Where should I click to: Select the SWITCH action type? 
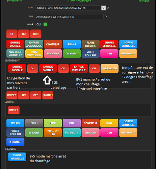48,95
